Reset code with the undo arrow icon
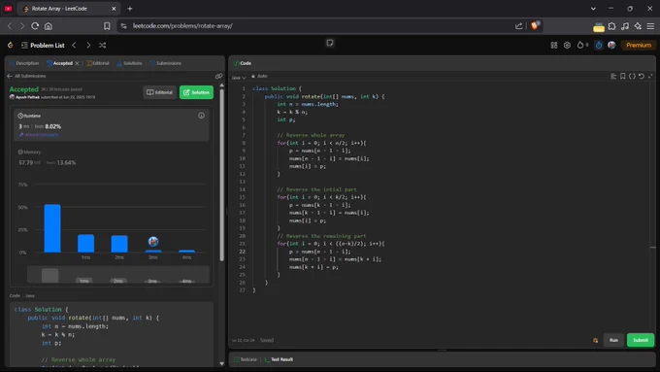 [x=641, y=77]
